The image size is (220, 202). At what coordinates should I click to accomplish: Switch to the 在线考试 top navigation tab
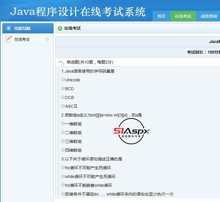pyautogui.click(x=183, y=16)
